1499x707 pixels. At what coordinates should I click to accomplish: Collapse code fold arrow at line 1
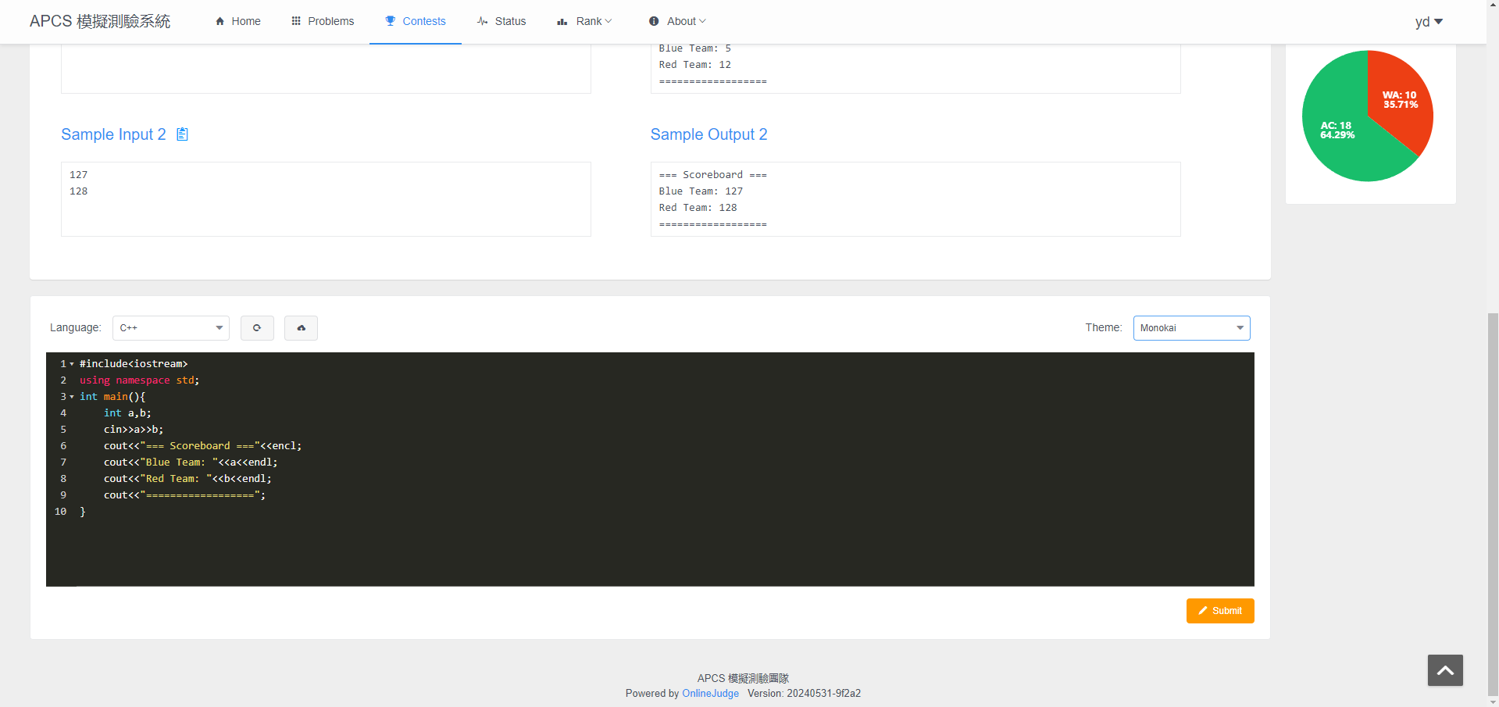tap(72, 364)
